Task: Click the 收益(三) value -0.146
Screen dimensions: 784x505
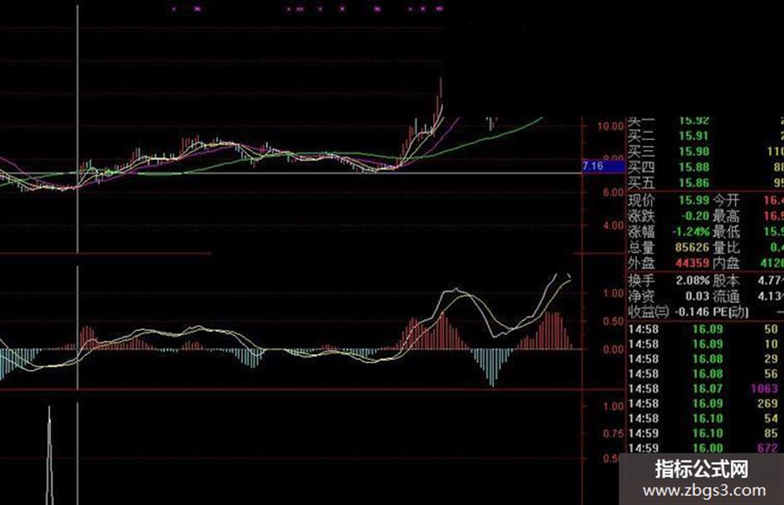Action: pos(692,312)
